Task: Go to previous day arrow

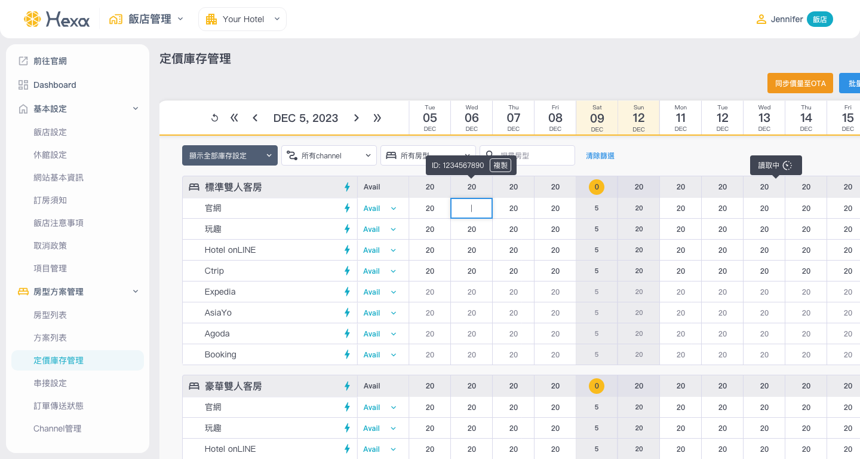Action: [x=255, y=118]
